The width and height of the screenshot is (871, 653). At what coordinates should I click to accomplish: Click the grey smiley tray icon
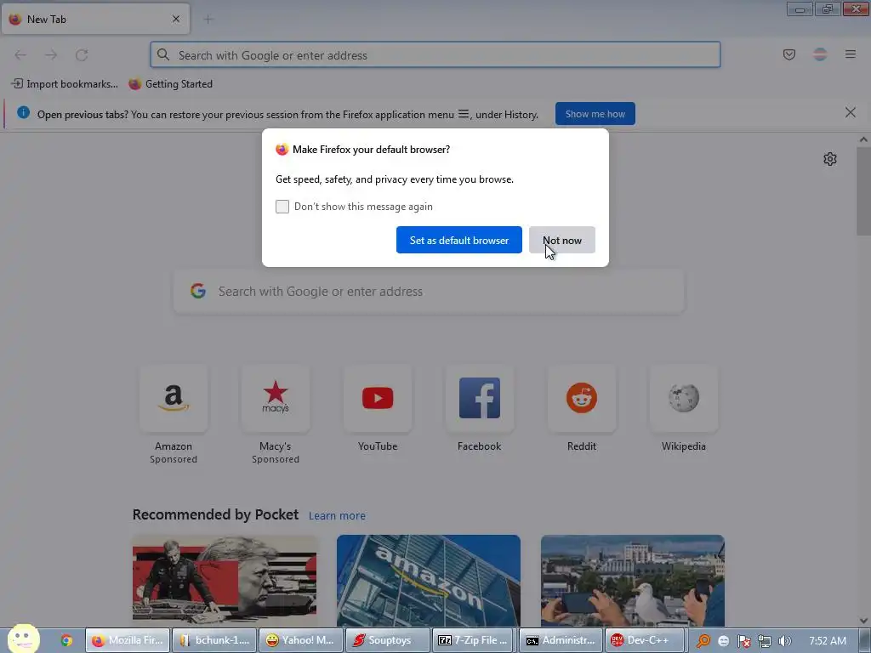723,641
